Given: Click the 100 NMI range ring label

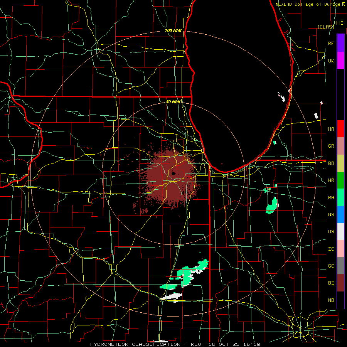Looking at the screenshot, I should [x=173, y=30].
